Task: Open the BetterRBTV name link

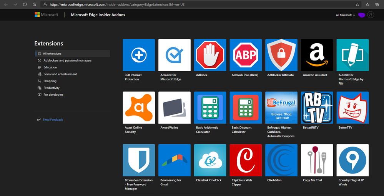Action: tap(311, 127)
